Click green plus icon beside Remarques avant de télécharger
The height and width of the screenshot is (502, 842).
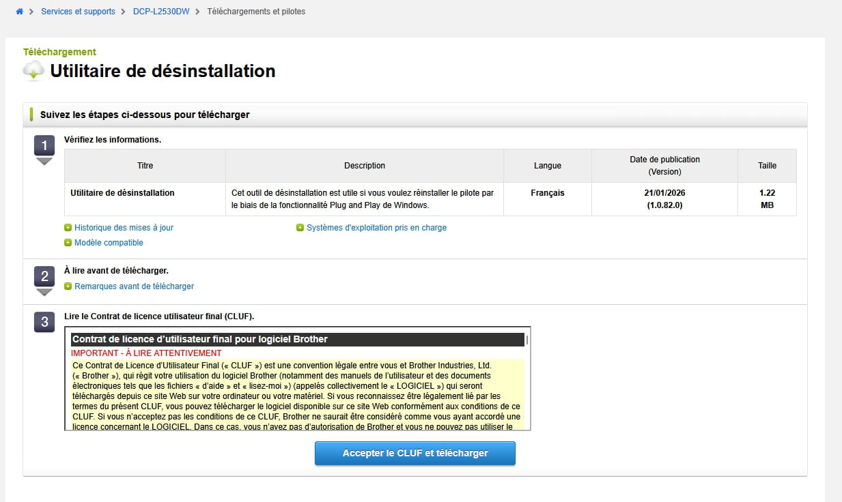pyautogui.click(x=68, y=286)
